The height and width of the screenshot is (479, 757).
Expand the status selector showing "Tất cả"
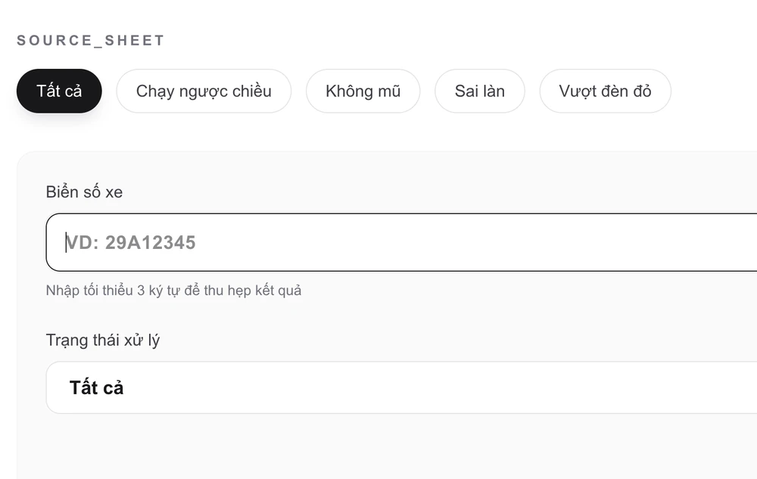click(x=378, y=387)
